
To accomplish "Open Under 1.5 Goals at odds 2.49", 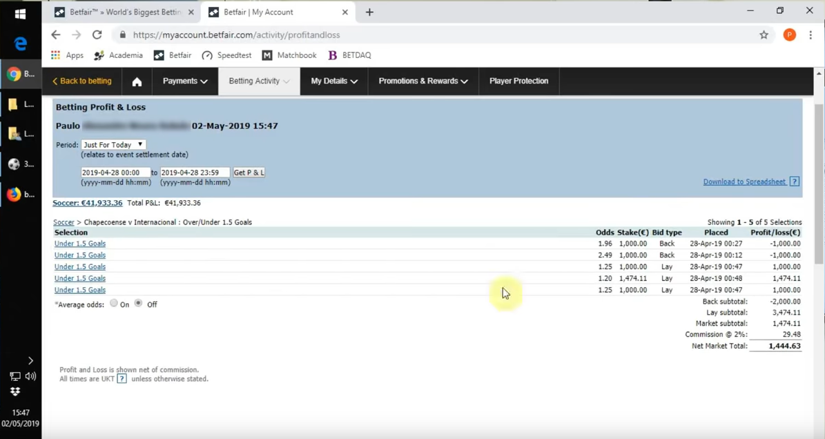I will click(80, 255).
